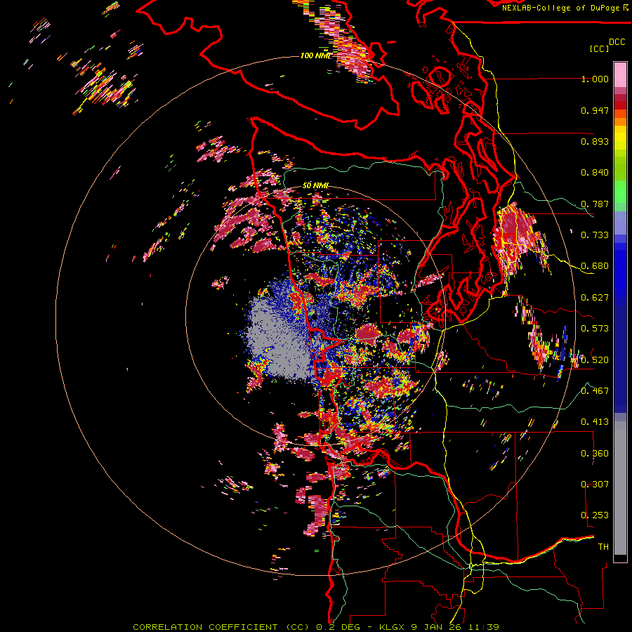The image size is (632, 632).
Task: Pick the yellow color bar segment
Action: [x=620, y=138]
